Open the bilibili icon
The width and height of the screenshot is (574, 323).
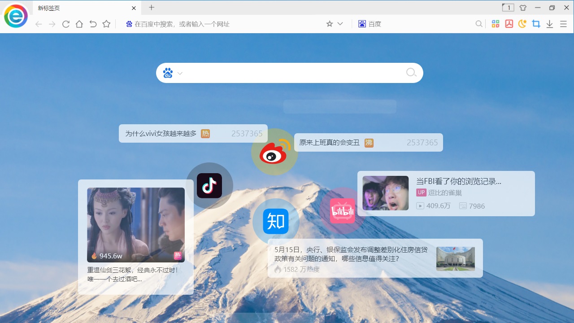(x=343, y=211)
